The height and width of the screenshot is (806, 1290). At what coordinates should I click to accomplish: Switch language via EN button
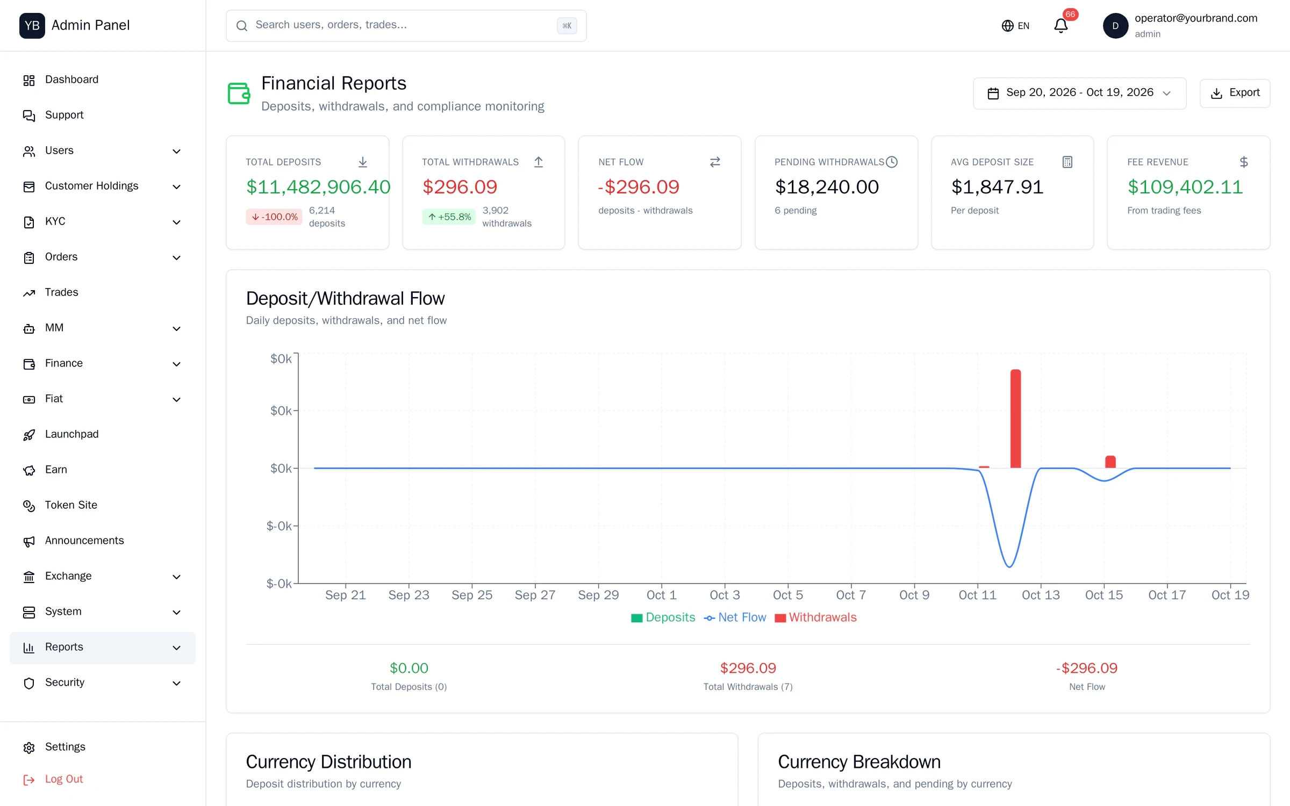tap(1015, 26)
